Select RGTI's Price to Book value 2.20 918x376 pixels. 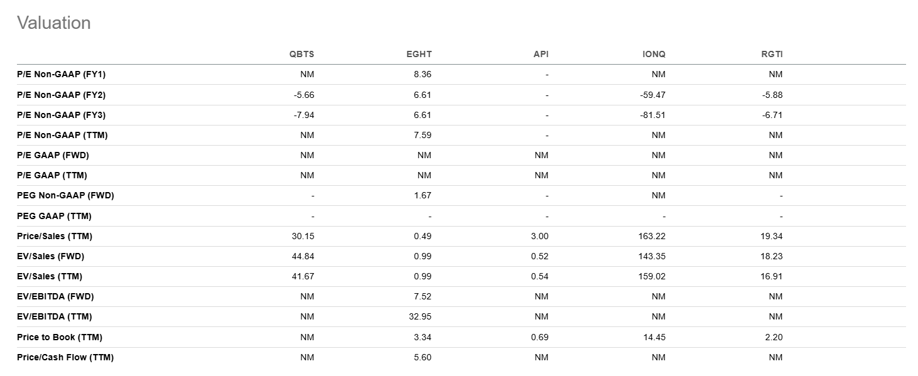click(774, 337)
